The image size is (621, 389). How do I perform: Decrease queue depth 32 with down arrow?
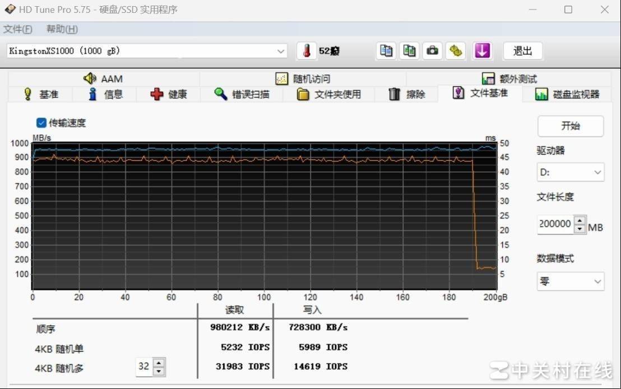pyautogui.click(x=159, y=372)
